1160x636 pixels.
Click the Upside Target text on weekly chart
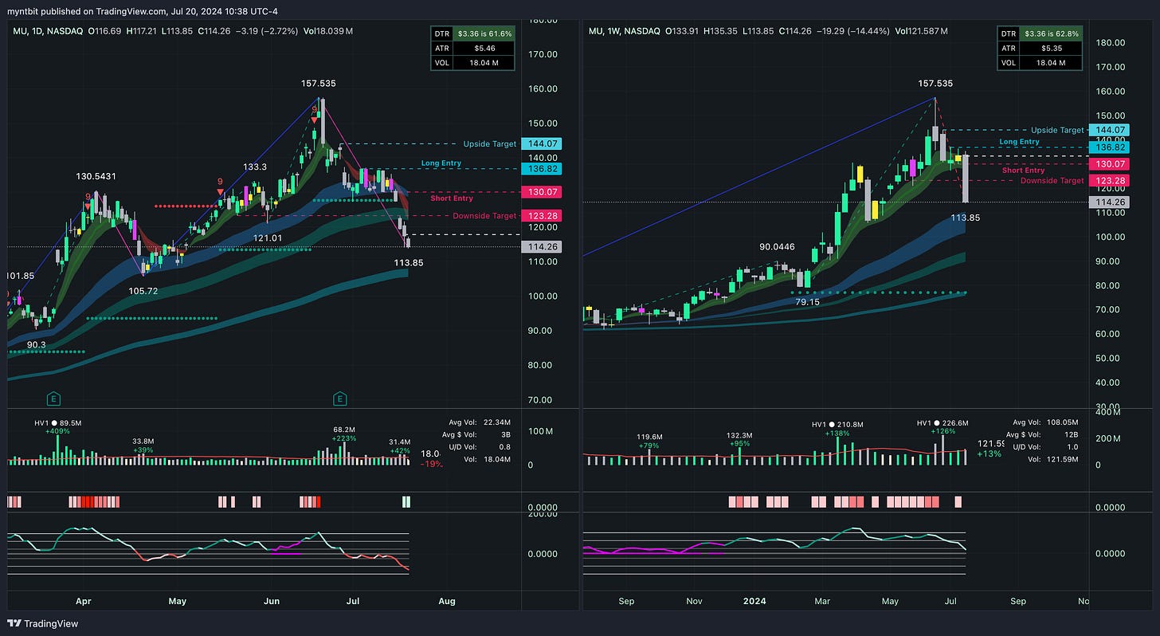coord(1057,130)
